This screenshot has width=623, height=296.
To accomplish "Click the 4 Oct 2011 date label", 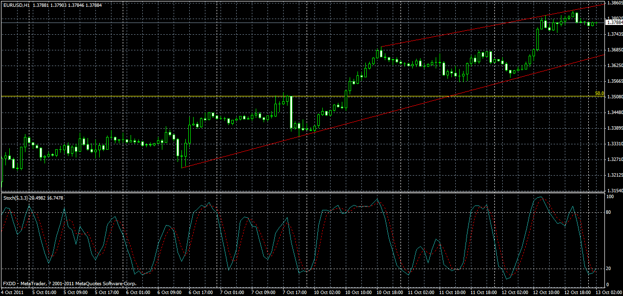I will click(x=12, y=291).
